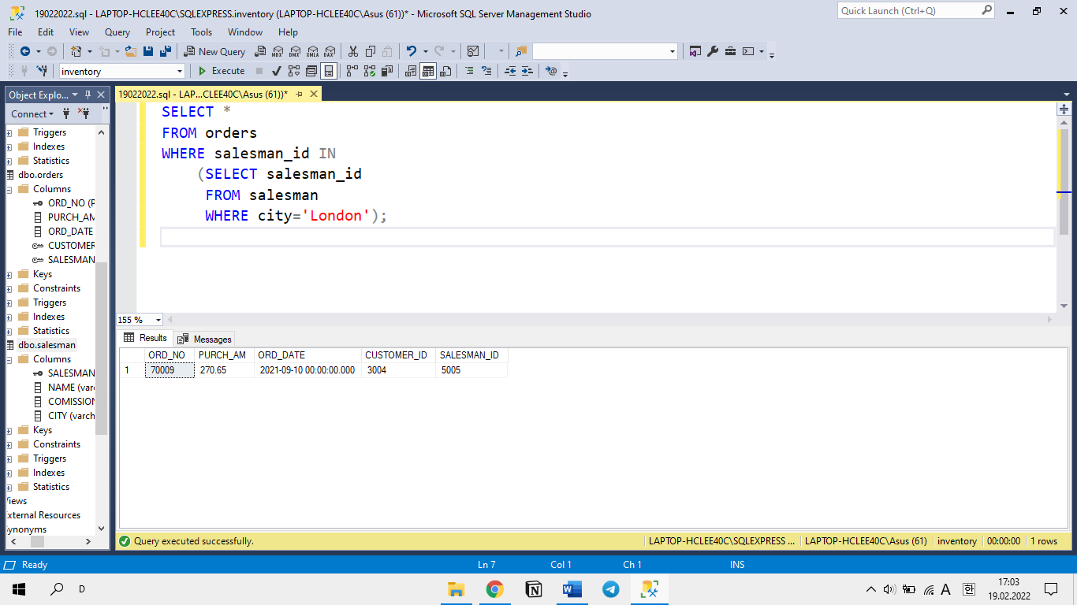This screenshot has height=605, width=1077.
Task: Open the Tools menu
Action: [201, 32]
